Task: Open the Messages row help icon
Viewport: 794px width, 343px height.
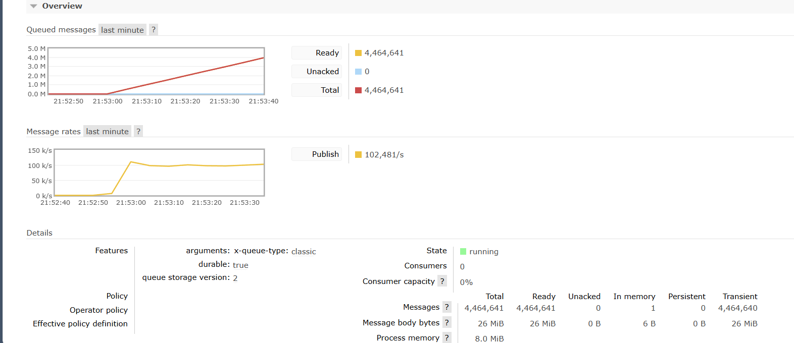Action: point(447,307)
